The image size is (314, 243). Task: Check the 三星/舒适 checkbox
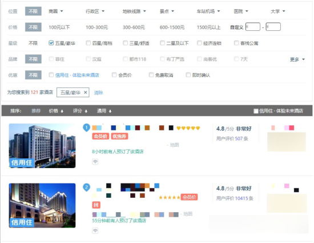(125, 43)
